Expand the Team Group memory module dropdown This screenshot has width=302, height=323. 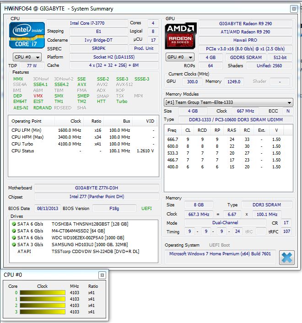228,102
